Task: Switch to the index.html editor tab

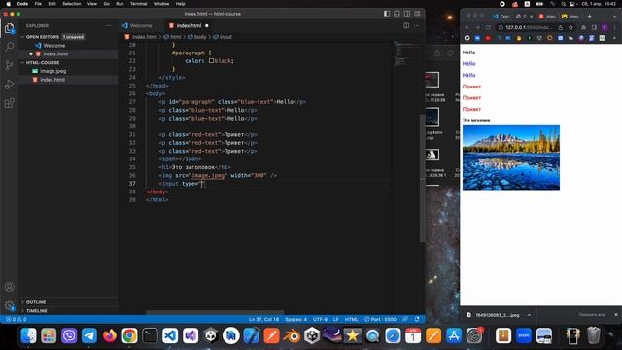Action: (189, 25)
